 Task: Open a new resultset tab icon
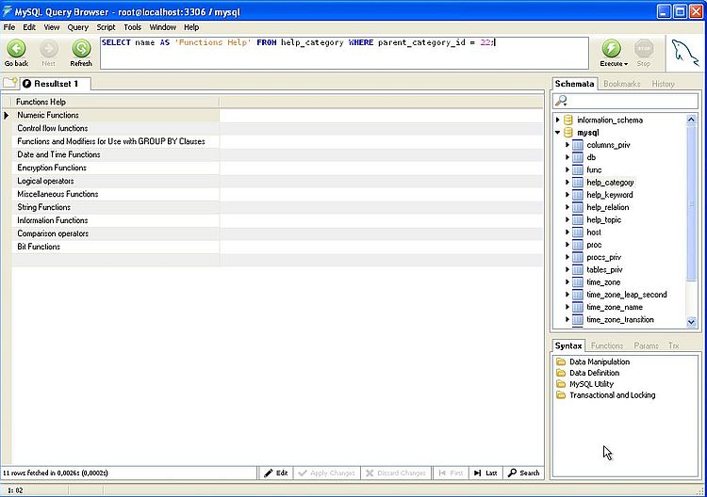[x=9, y=83]
